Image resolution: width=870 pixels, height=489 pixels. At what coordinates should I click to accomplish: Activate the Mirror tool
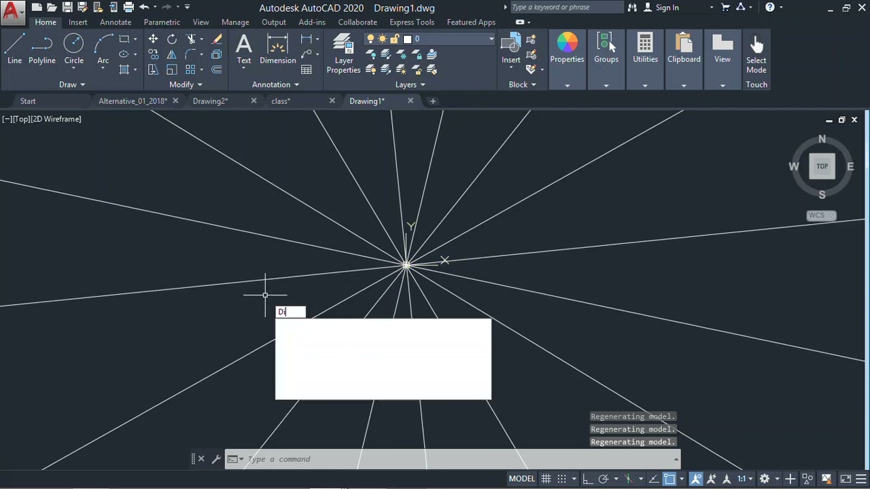pos(172,54)
